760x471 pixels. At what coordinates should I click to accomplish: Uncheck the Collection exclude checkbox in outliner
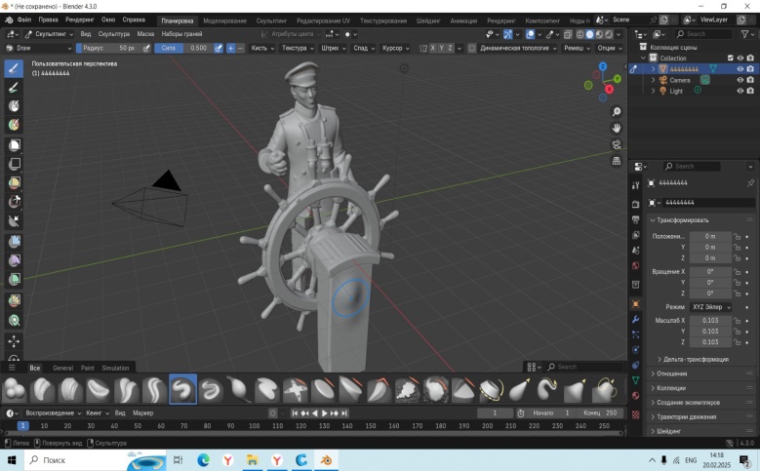(x=731, y=58)
